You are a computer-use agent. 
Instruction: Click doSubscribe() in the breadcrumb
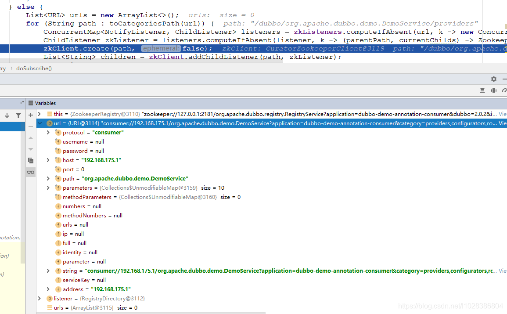coord(34,68)
